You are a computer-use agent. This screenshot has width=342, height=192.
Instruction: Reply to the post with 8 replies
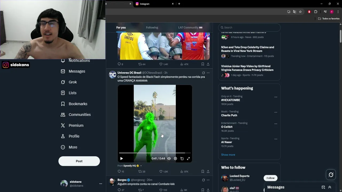[x=120, y=64]
